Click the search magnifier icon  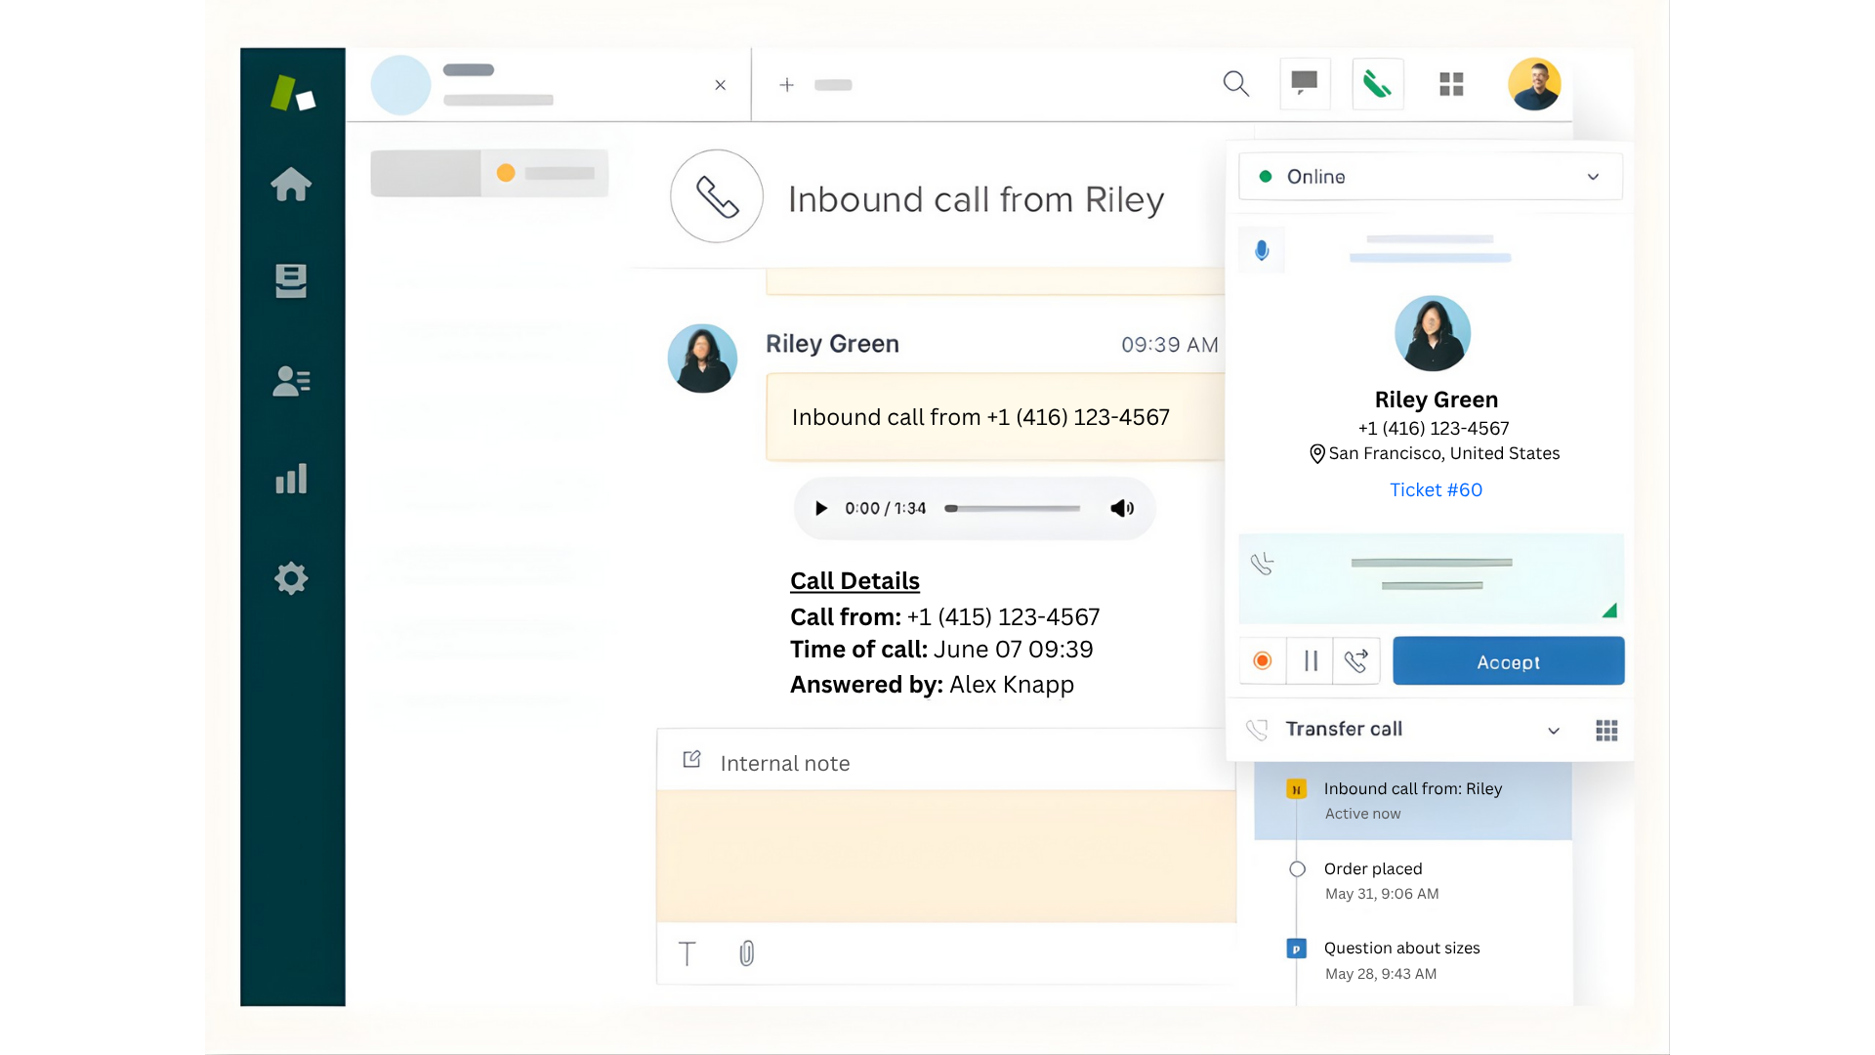click(1235, 84)
